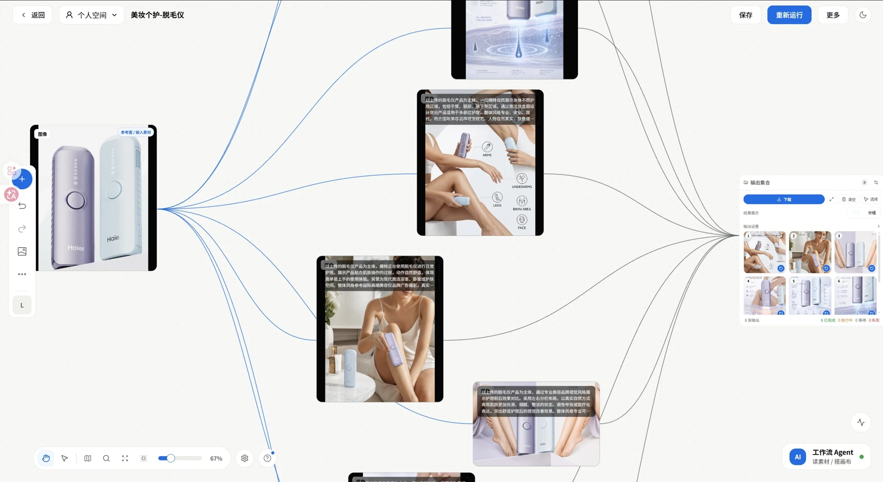Regenerate output thumbnail 2
Image resolution: width=883 pixels, height=482 pixels.
pos(826,268)
